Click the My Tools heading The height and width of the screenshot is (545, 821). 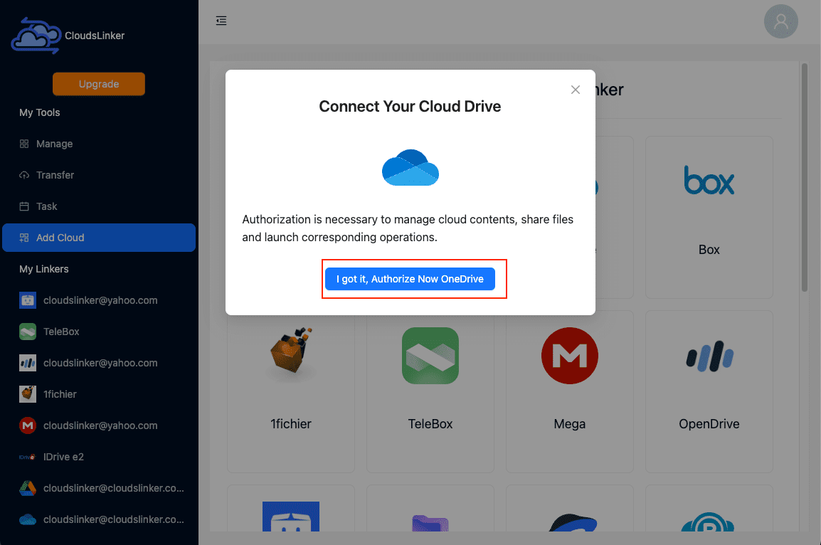(x=40, y=112)
